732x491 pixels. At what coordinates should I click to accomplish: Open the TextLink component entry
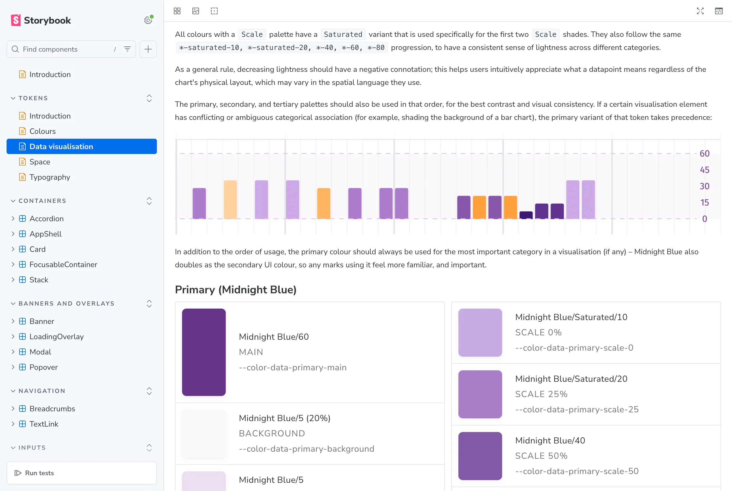81,424
